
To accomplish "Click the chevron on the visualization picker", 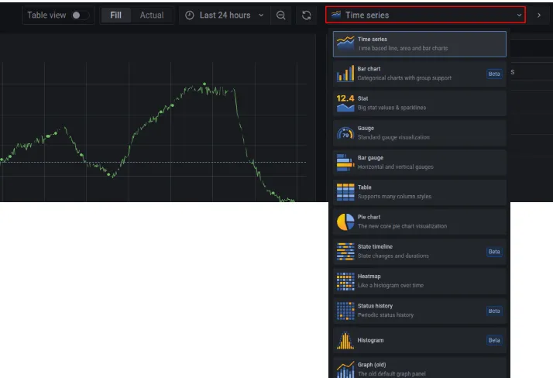I will [519, 15].
